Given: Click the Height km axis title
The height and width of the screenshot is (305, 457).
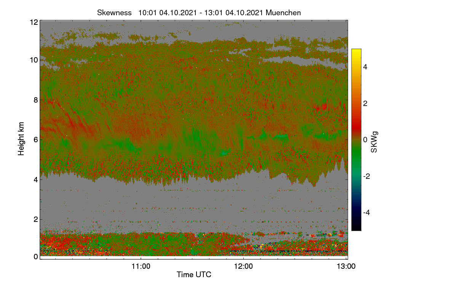Looking at the screenshot, I should point(21,139).
